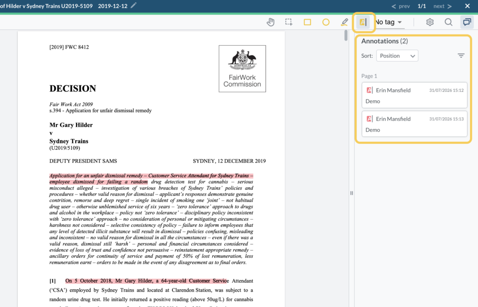478x307 pixels.
Task: Click highlighted text 'On 5 October 2018'
Action: coord(89,281)
